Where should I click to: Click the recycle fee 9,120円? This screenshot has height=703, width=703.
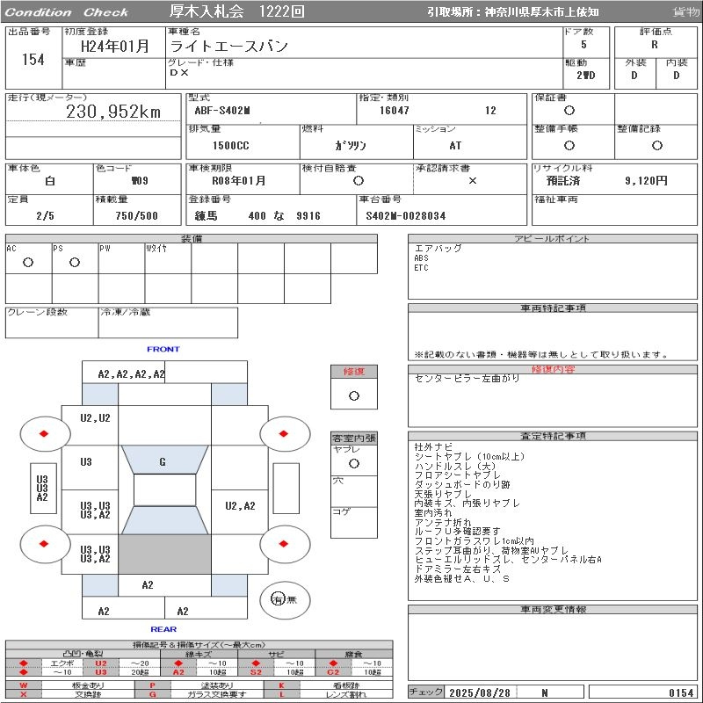646,181
